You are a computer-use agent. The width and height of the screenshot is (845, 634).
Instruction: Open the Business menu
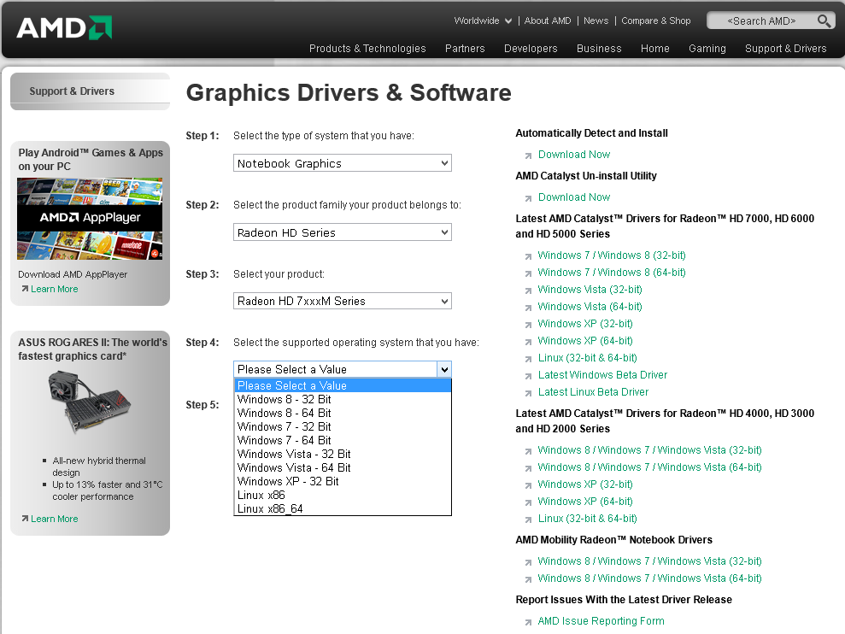click(x=599, y=49)
